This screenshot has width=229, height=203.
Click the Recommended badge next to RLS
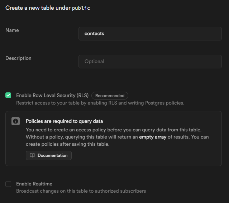click(110, 96)
